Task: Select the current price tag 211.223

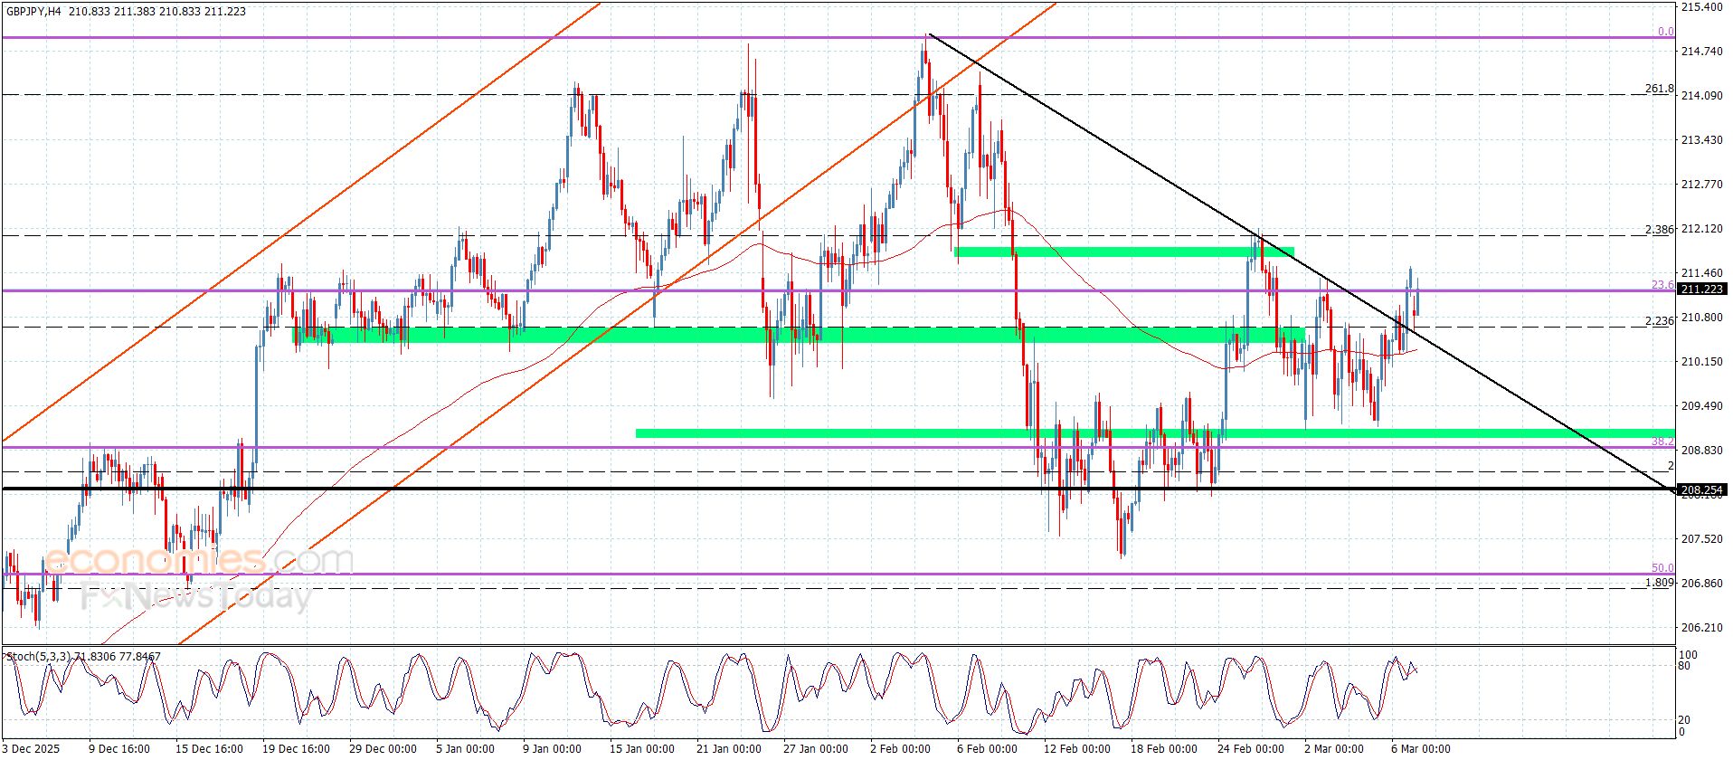Action: point(1701,290)
